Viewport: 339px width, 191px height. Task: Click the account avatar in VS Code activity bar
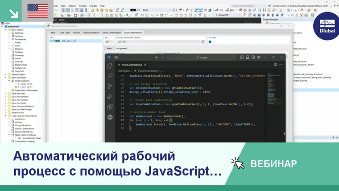(110, 117)
